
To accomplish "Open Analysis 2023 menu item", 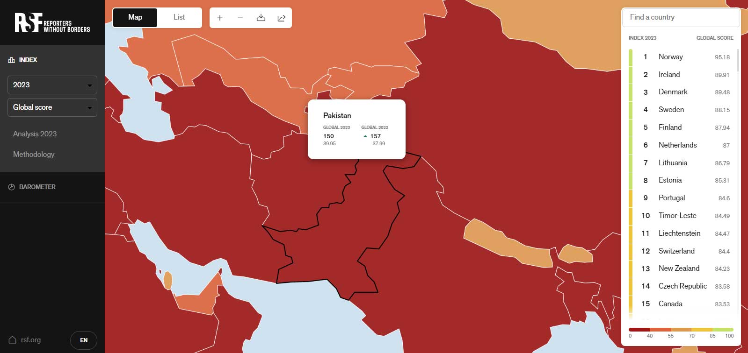I will click(35, 134).
